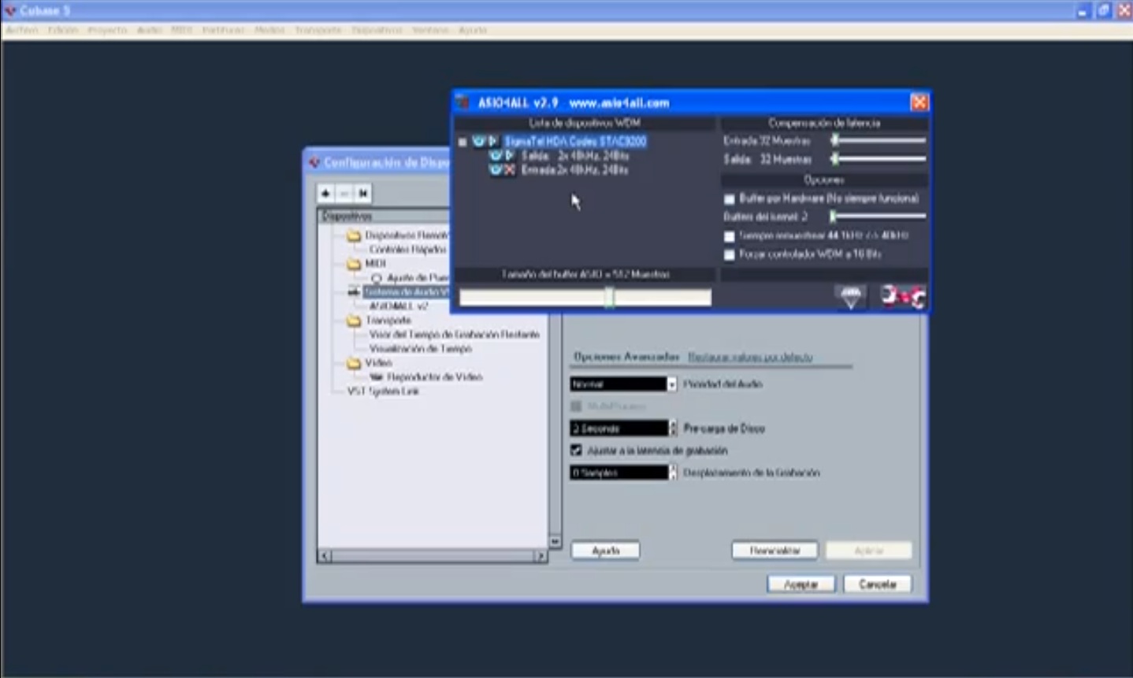Click the Samples offset value field
The width and height of the screenshot is (1133, 678).
[619, 472]
